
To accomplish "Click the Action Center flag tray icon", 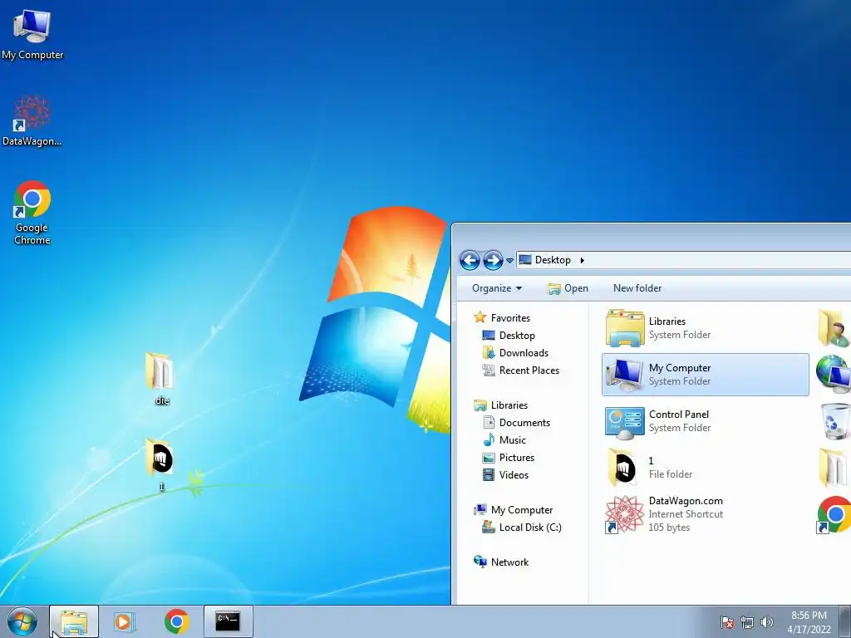I will (x=727, y=622).
